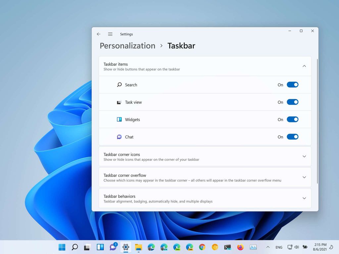This screenshot has height=254, width=339.
Task: Open Task View from the taskbar
Action: click(87, 247)
